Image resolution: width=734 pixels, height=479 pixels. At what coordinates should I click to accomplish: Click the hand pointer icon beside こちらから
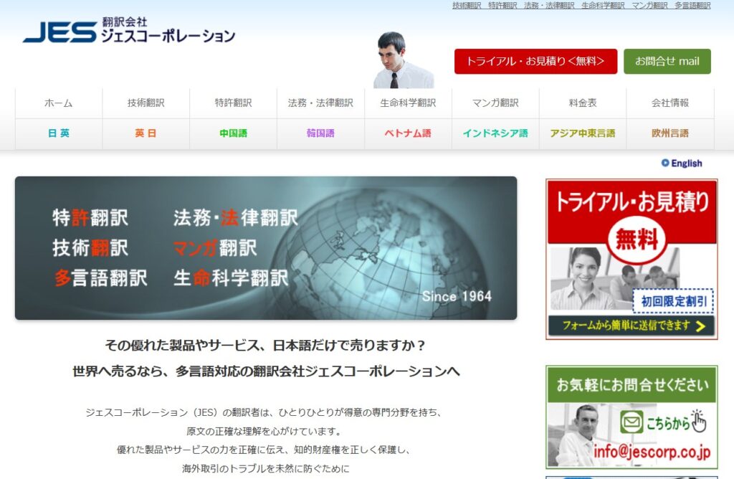click(x=699, y=421)
